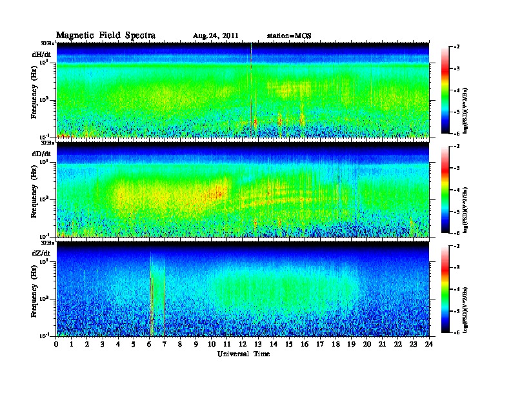This screenshot has height=395, width=511.
Task: Click hour '10' on the time axis
Action: (x=212, y=345)
